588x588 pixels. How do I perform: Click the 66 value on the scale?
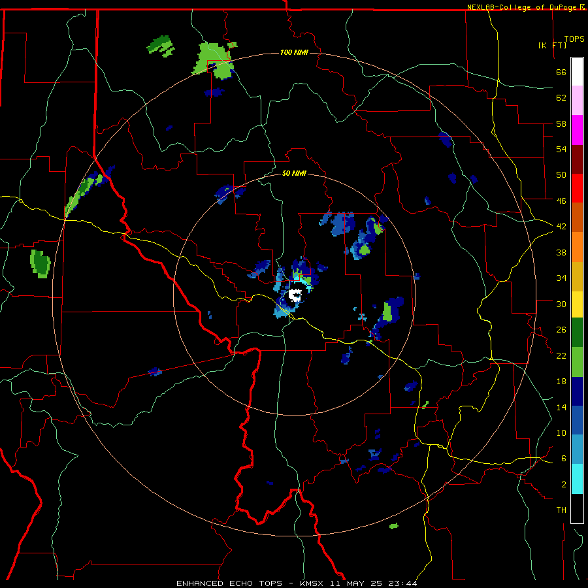coord(561,72)
